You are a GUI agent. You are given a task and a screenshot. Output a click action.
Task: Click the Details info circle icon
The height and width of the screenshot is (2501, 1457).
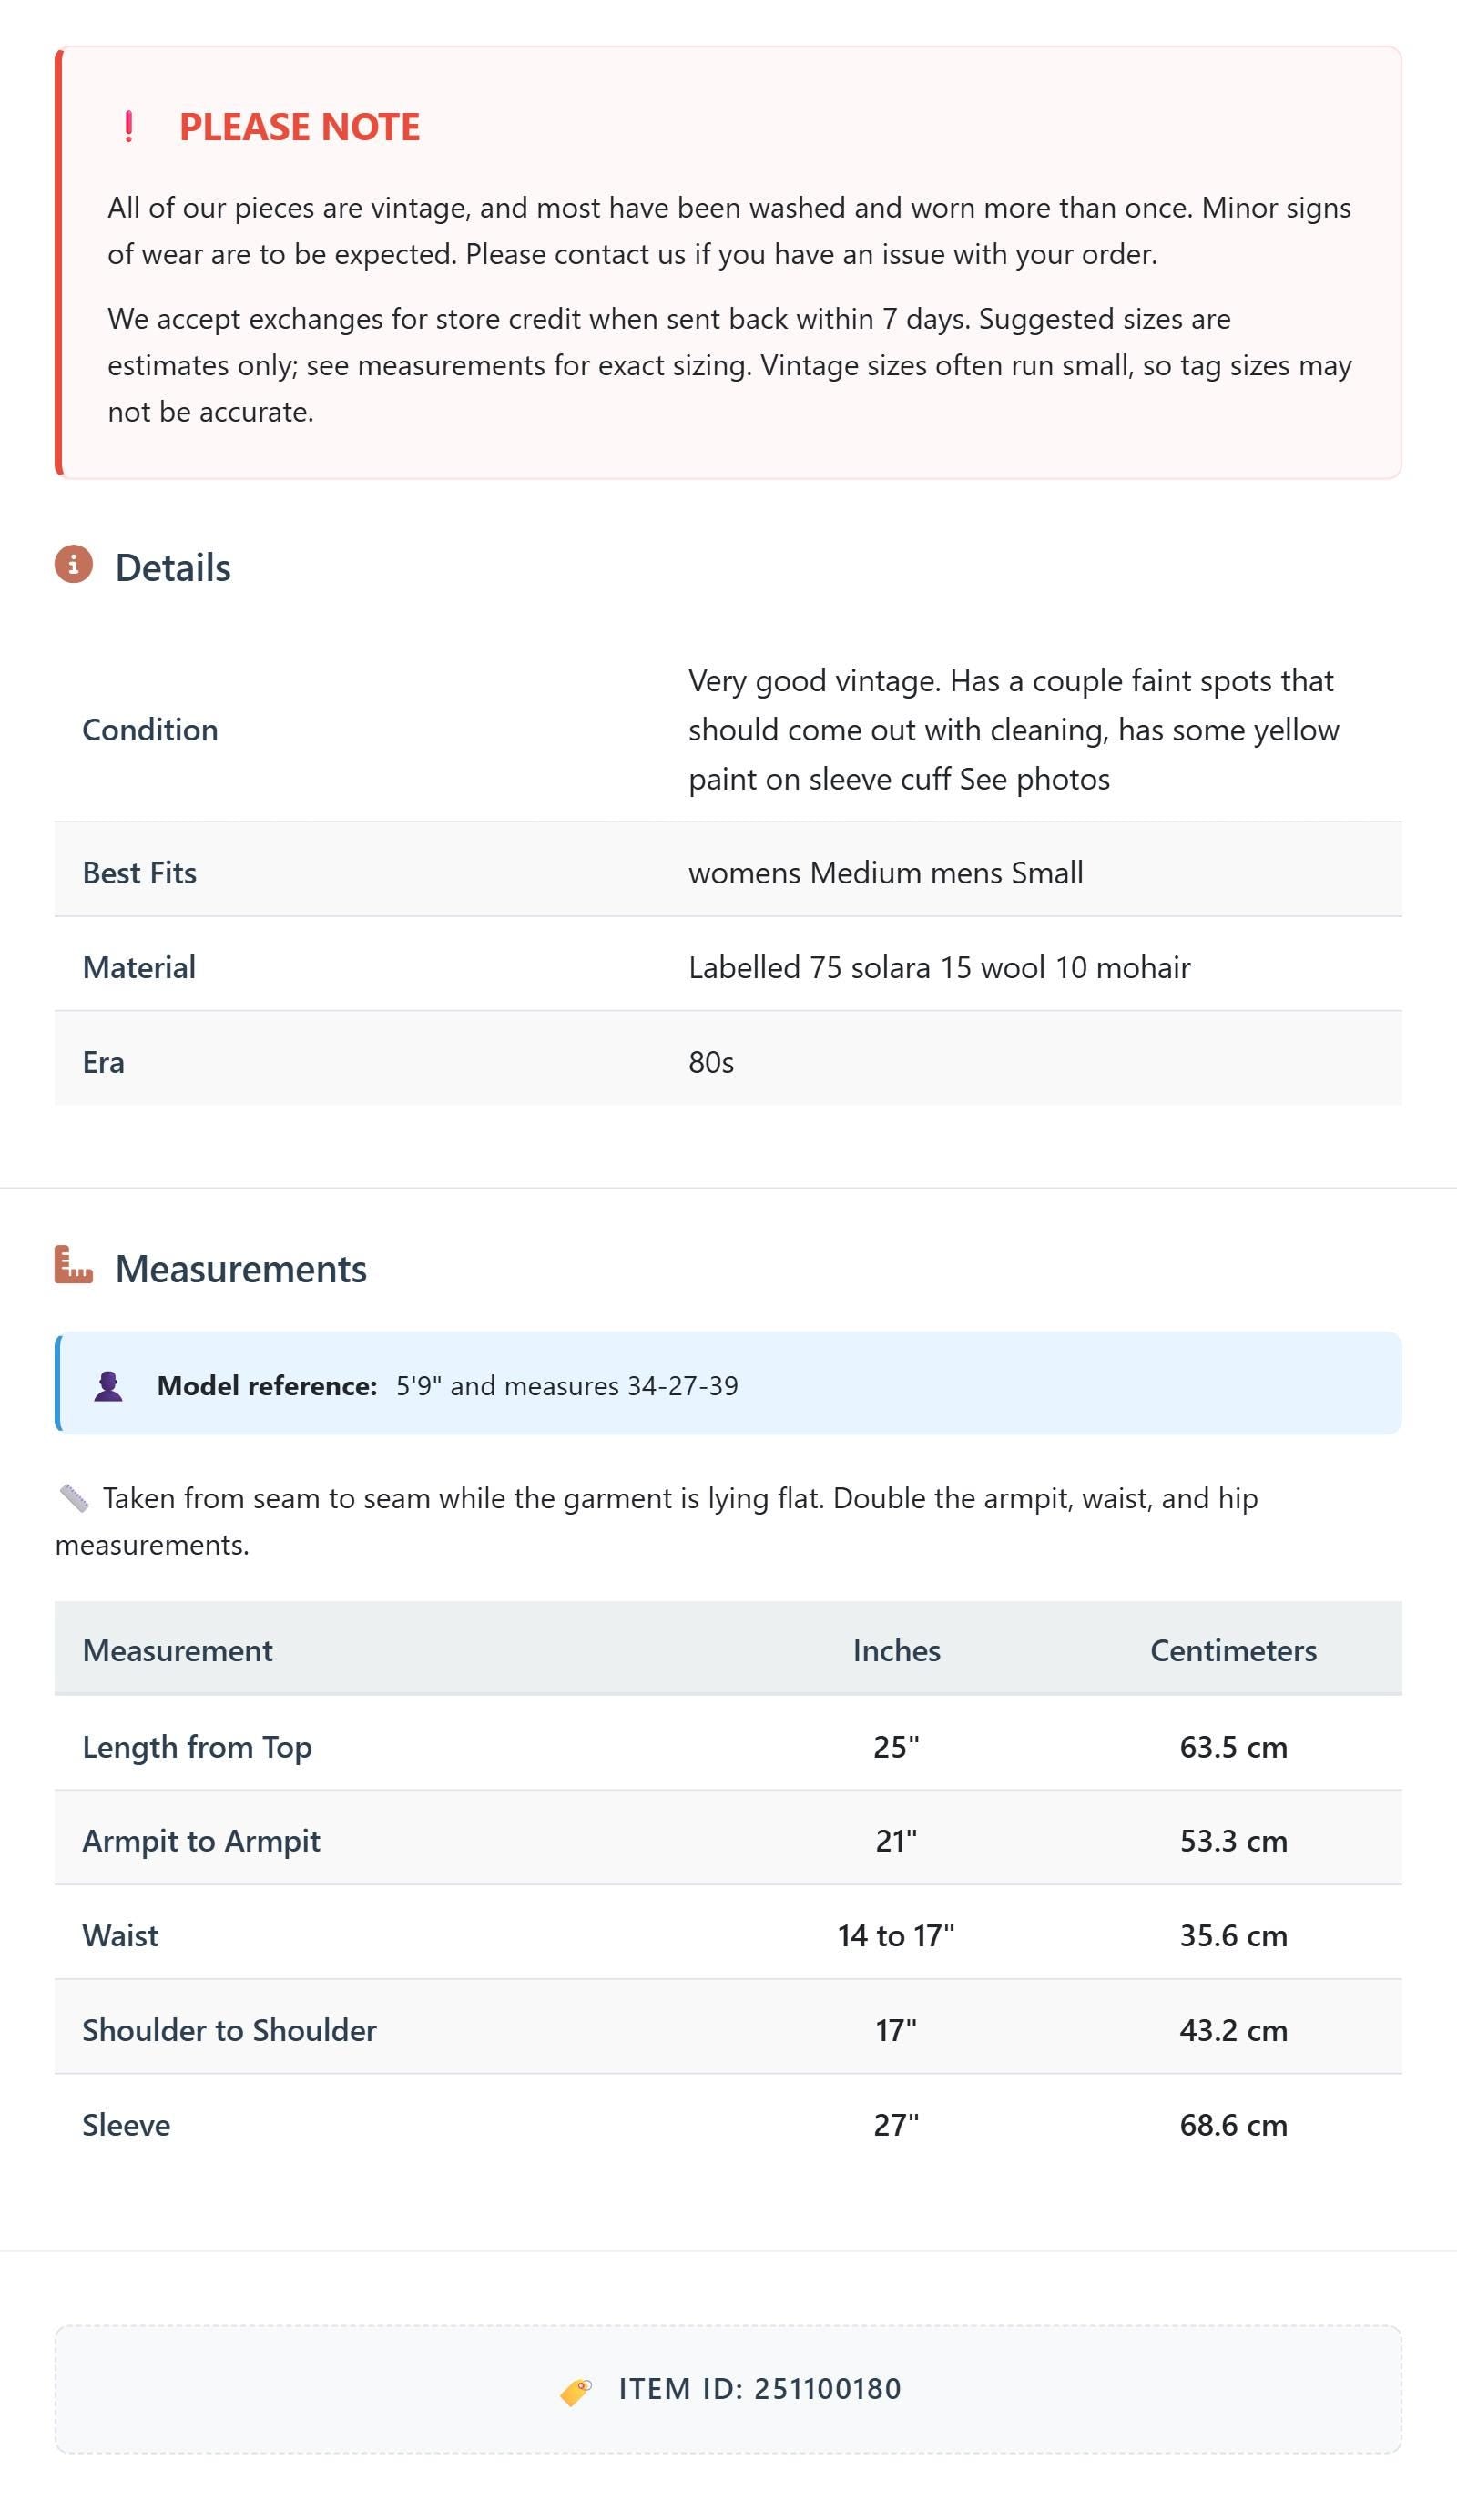click(74, 565)
